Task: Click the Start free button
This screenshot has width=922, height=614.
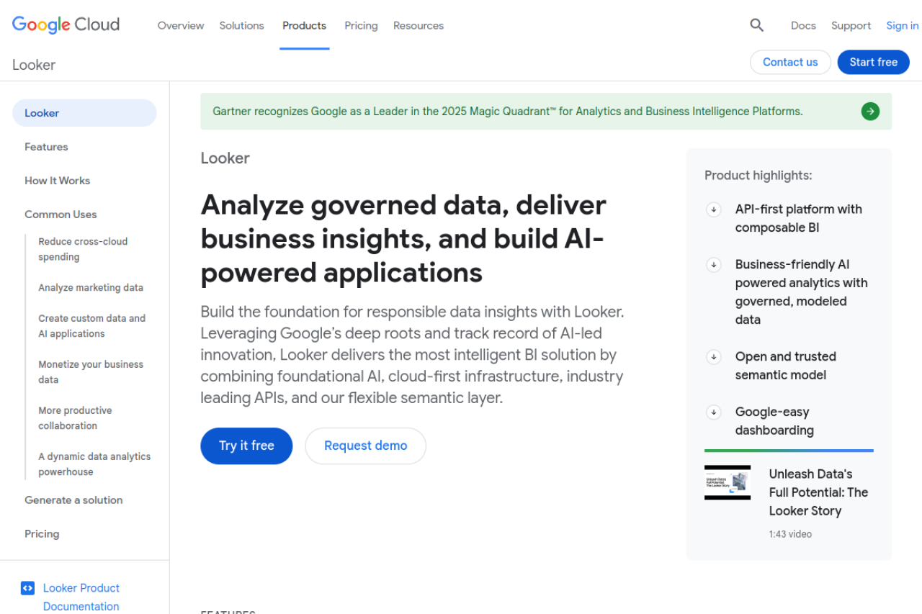Action: coord(873,62)
